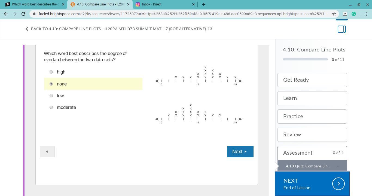Click the browser address bar URL
Screen dimensions: 372x196
[182, 14]
